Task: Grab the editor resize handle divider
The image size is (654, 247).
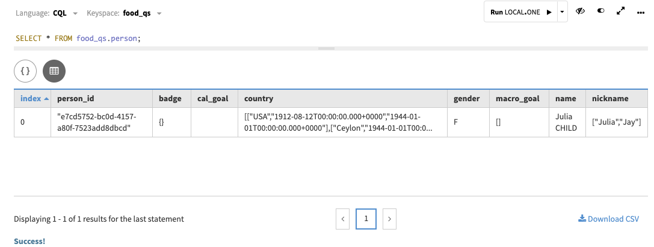Action: tap(326, 48)
